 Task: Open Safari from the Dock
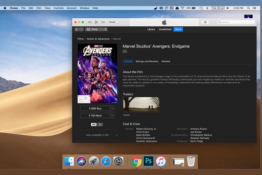(x=106, y=161)
